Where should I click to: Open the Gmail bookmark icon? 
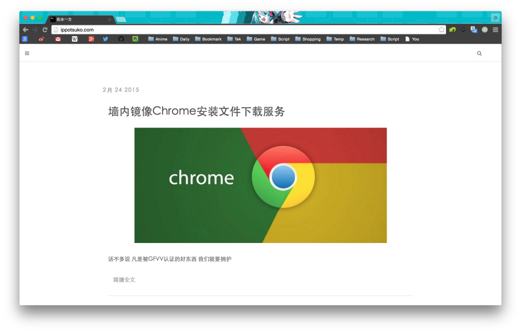click(x=58, y=39)
